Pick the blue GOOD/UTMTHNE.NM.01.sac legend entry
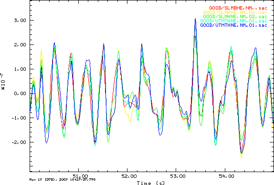The height and width of the screenshot is (185, 274). tap(233, 25)
